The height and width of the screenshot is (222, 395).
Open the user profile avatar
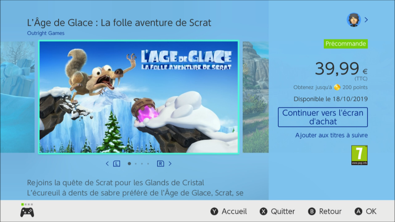coord(354,20)
